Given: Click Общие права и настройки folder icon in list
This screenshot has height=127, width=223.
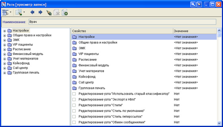Looking at the screenshot, I should tap(74, 42).
